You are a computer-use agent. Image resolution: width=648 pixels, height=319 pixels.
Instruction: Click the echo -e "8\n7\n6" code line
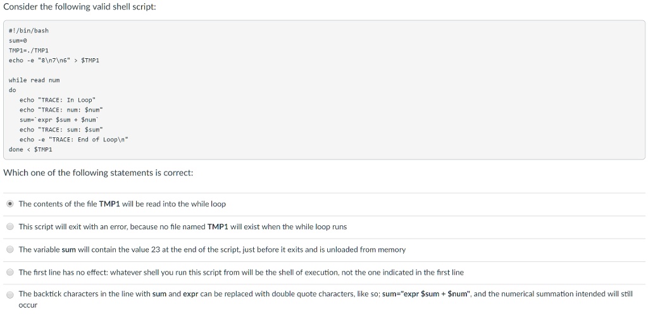[x=54, y=61]
